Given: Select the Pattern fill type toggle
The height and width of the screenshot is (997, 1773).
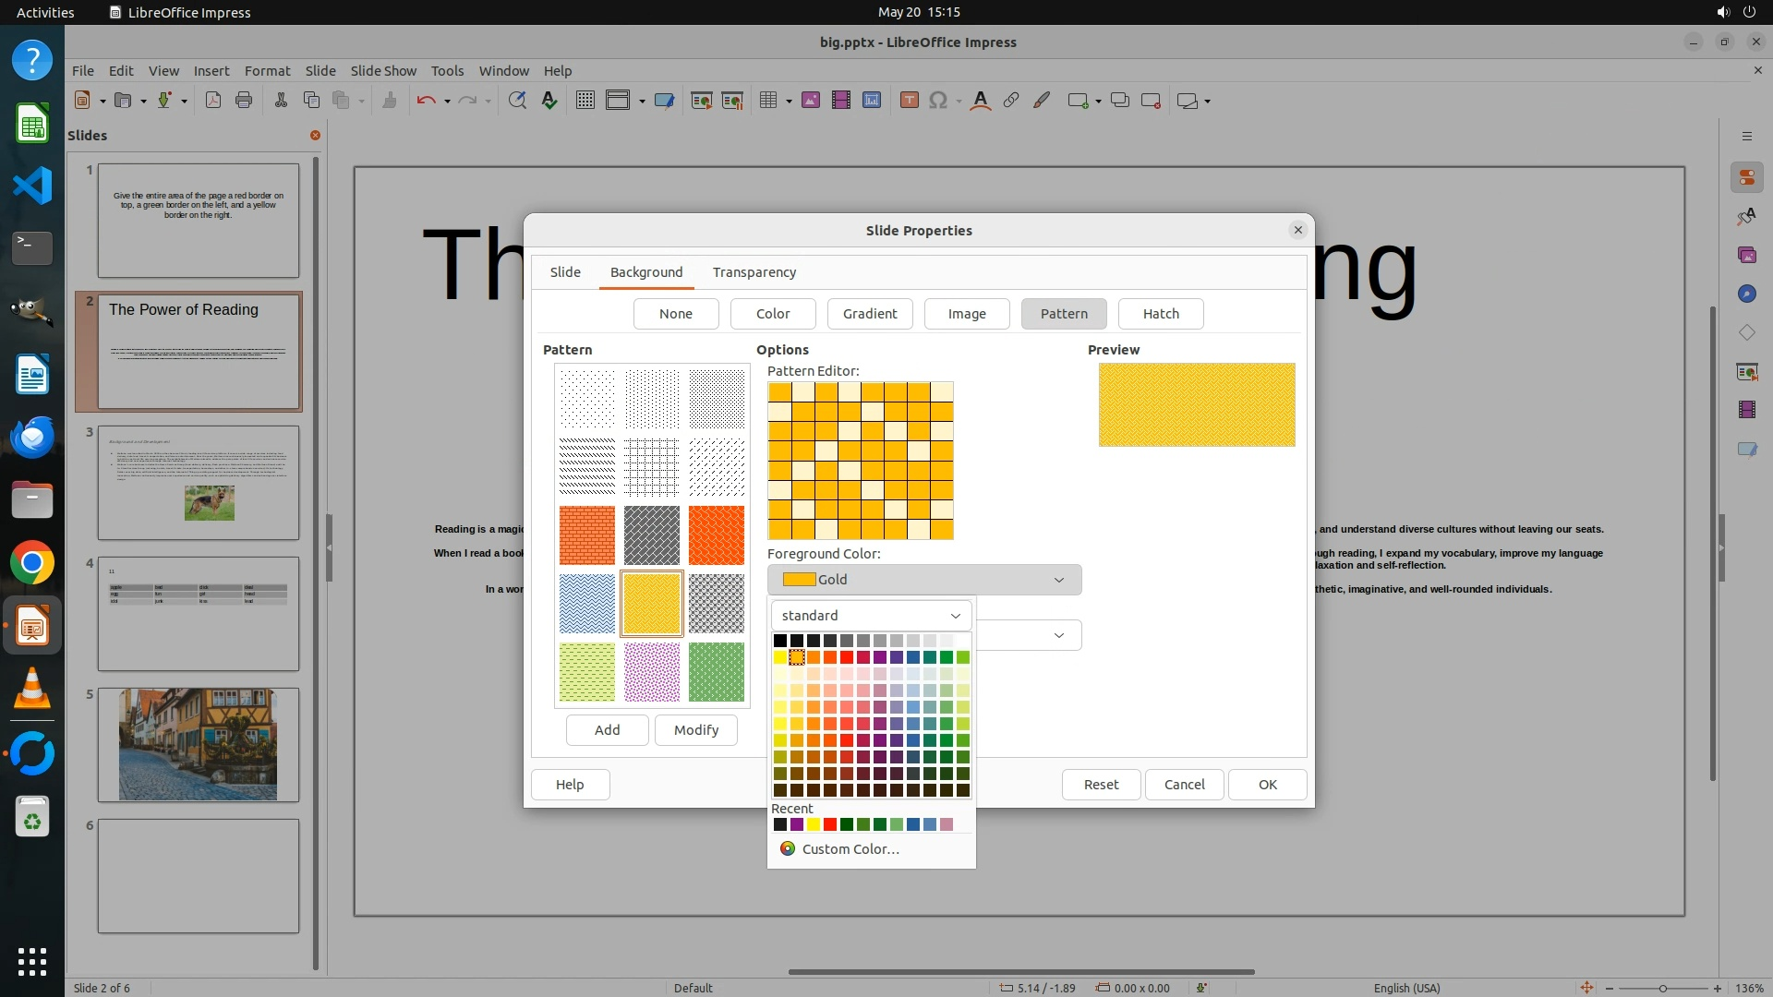Looking at the screenshot, I should (x=1064, y=314).
